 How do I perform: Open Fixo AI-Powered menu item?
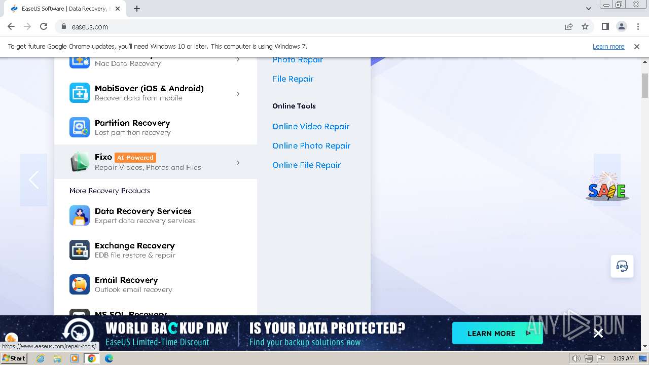[156, 162]
